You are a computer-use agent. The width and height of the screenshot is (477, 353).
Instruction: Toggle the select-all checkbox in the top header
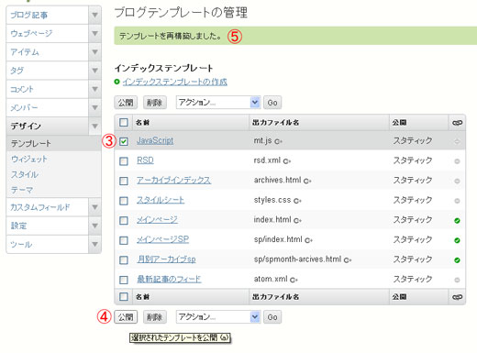124,123
